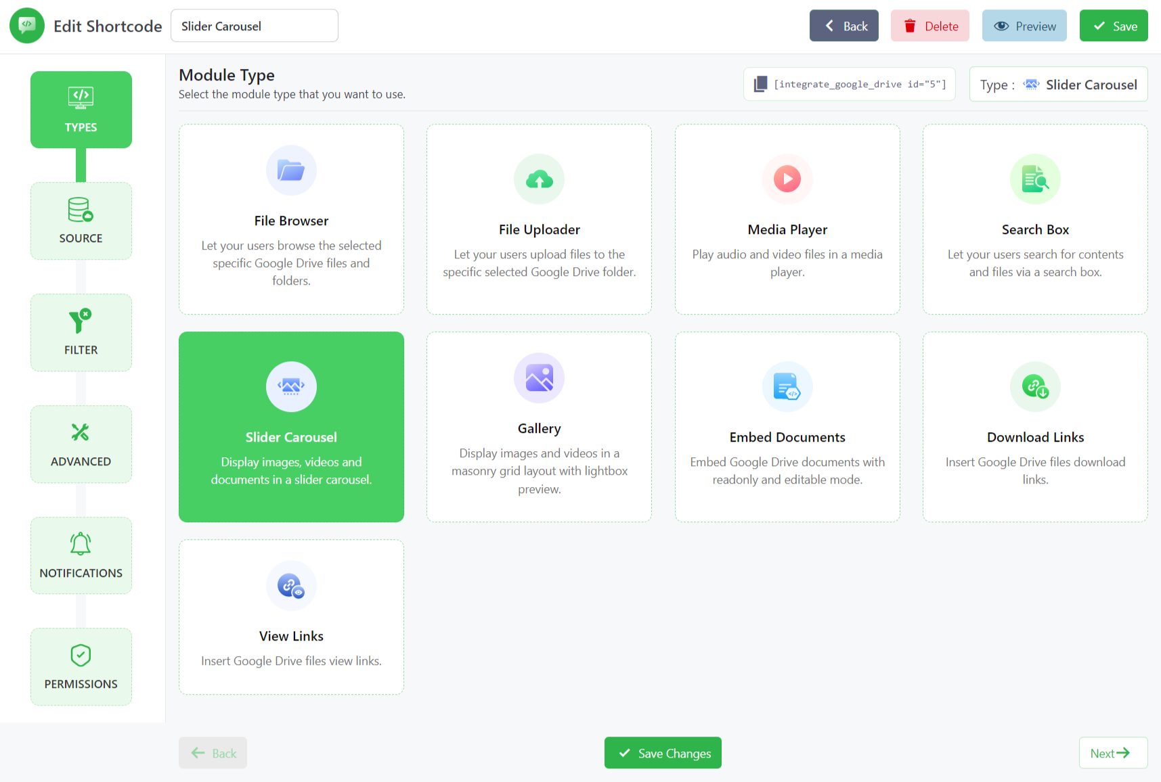Open the Advanced settings step
Screen dimensions: 1161x782
[81, 444]
